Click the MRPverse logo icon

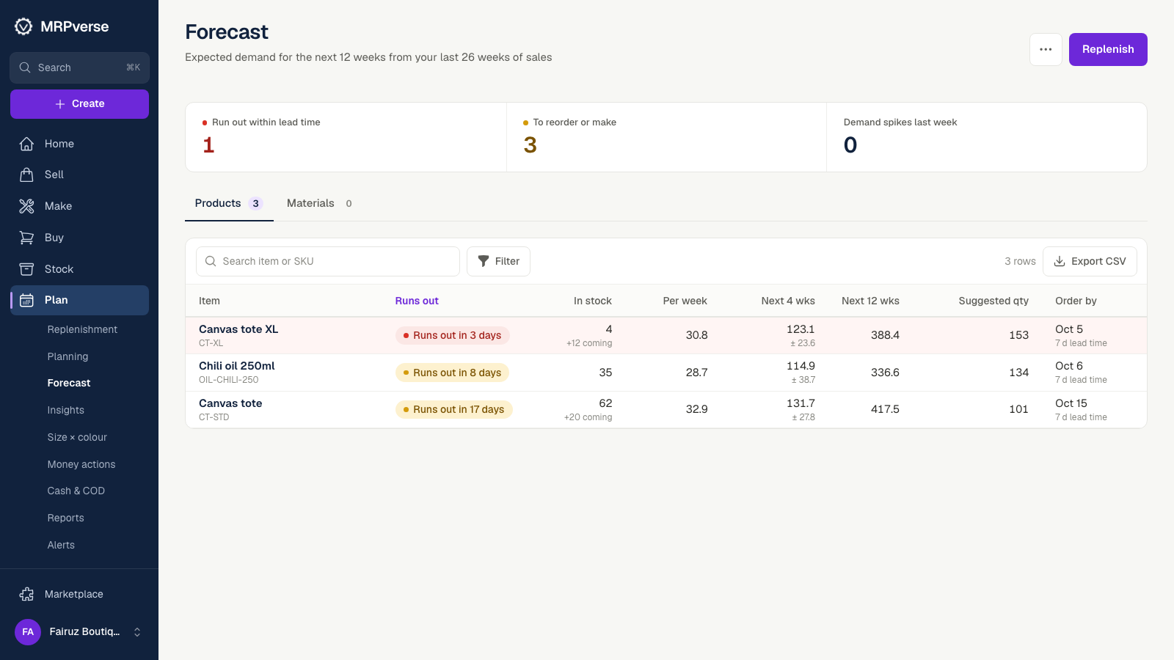pos(23,26)
